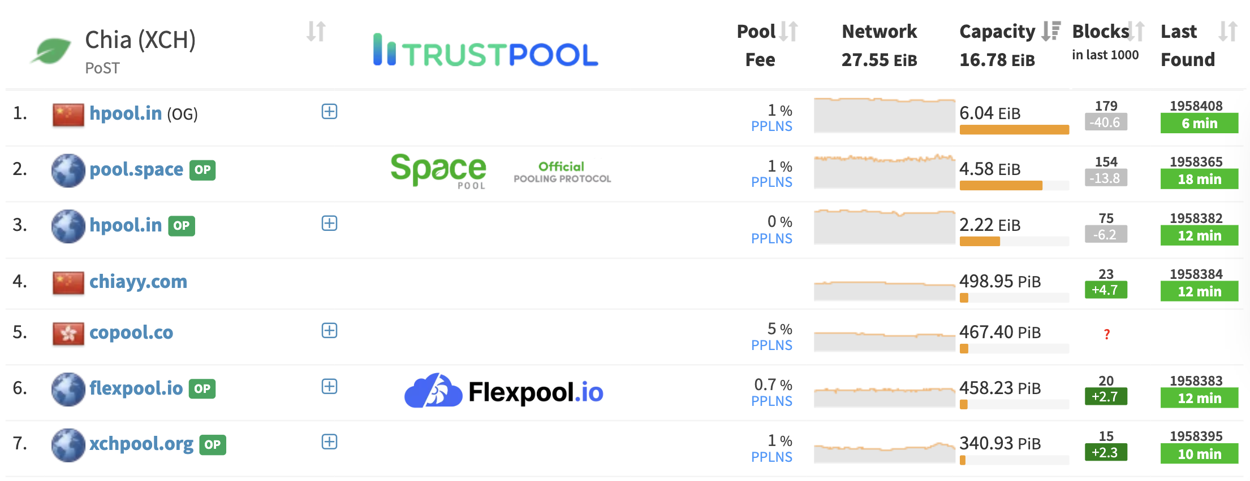Click the Chia green leaf icon
Screen dimensions: 1250x481
[51, 51]
